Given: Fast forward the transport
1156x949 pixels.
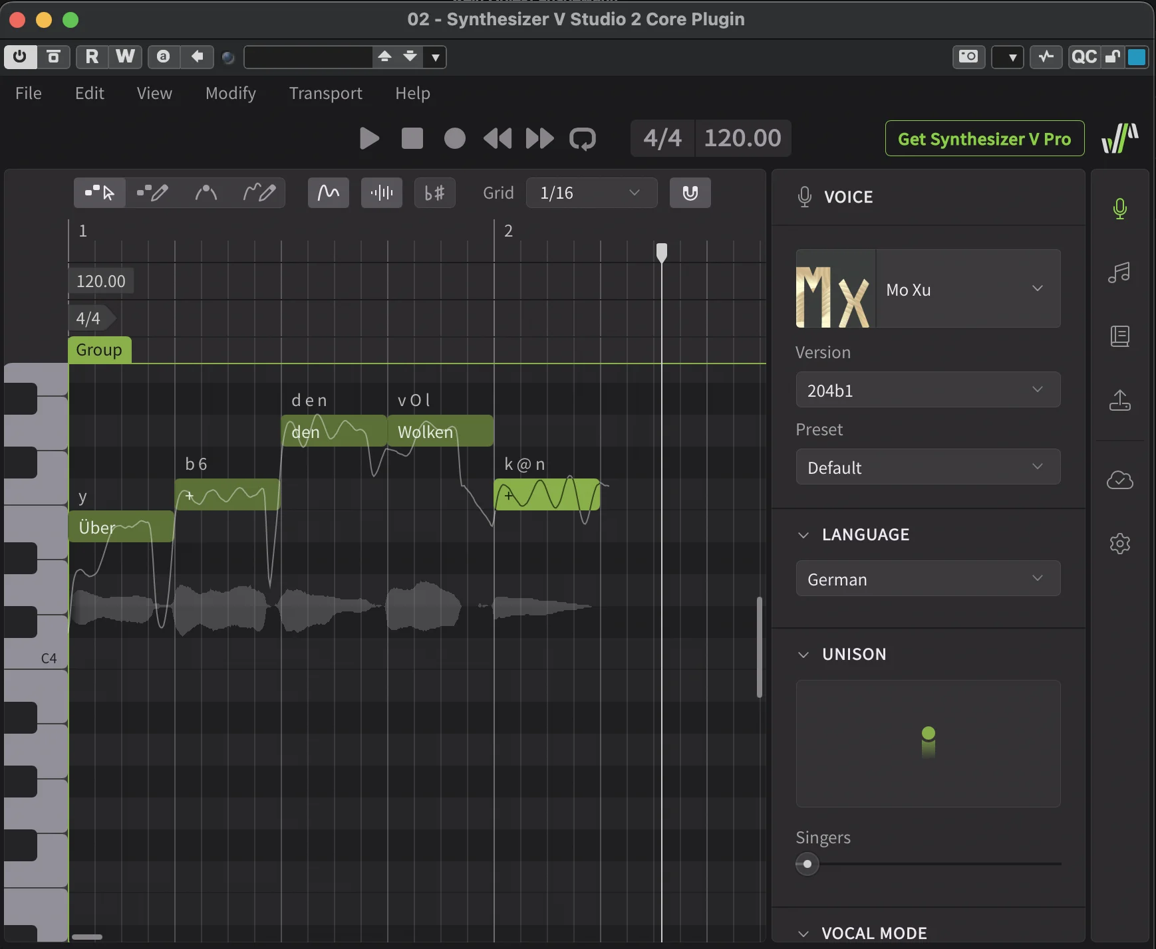Looking at the screenshot, I should coord(539,138).
